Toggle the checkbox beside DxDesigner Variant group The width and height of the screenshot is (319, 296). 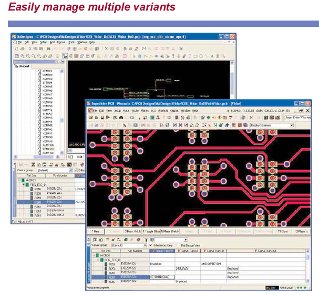click(77, 171)
